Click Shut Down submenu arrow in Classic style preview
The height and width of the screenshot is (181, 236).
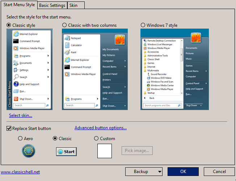coord(48,99)
